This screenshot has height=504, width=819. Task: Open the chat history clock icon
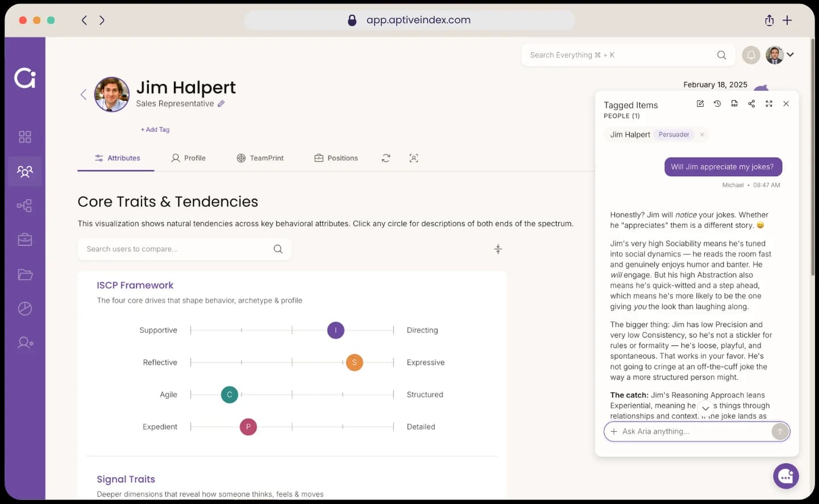point(717,103)
